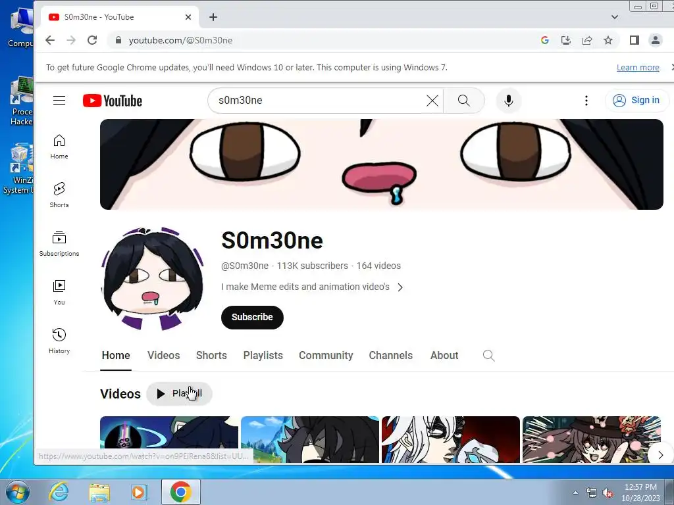The height and width of the screenshot is (505, 674).
Task: Open the brown-hat character video thumbnail
Action: 592,440
